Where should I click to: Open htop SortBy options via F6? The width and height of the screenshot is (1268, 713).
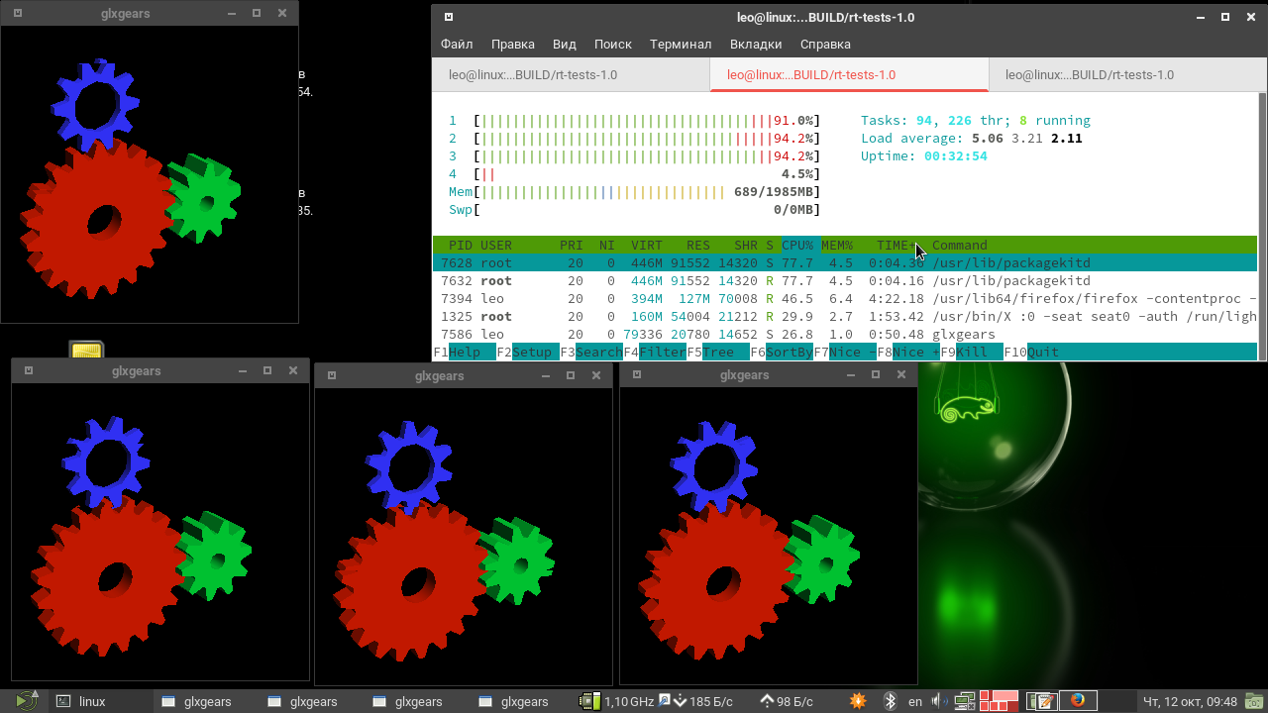789,353
